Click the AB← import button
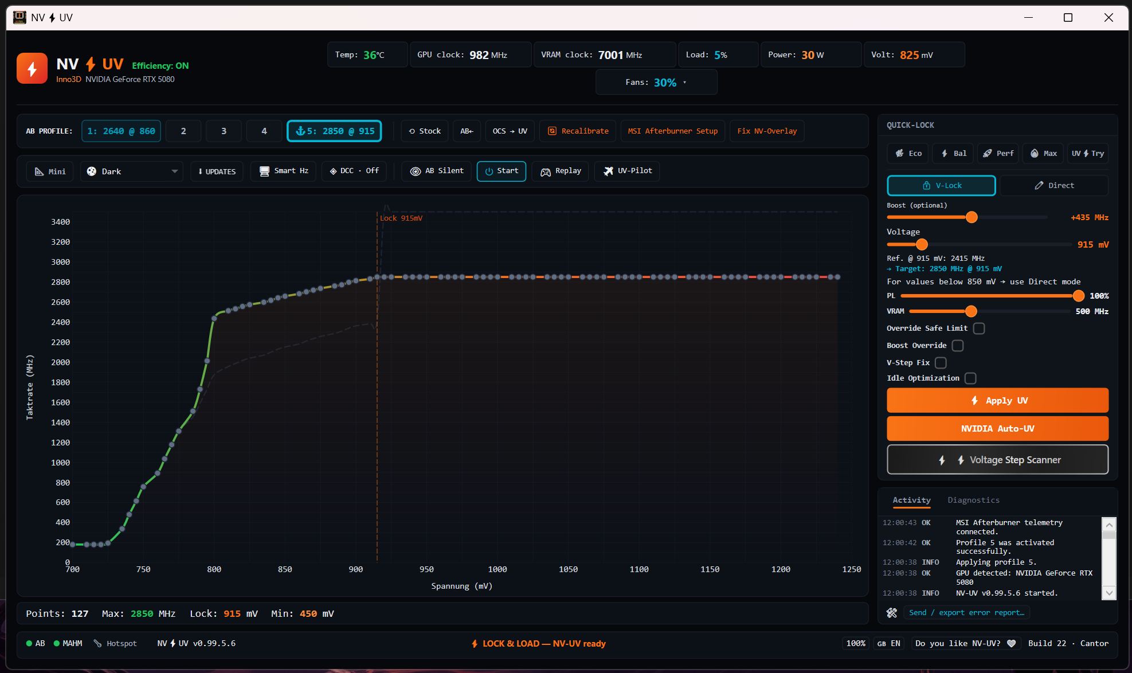This screenshot has width=1132, height=673. (x=467, y=131)
